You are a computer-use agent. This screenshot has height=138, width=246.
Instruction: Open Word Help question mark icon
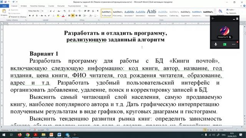244,6
